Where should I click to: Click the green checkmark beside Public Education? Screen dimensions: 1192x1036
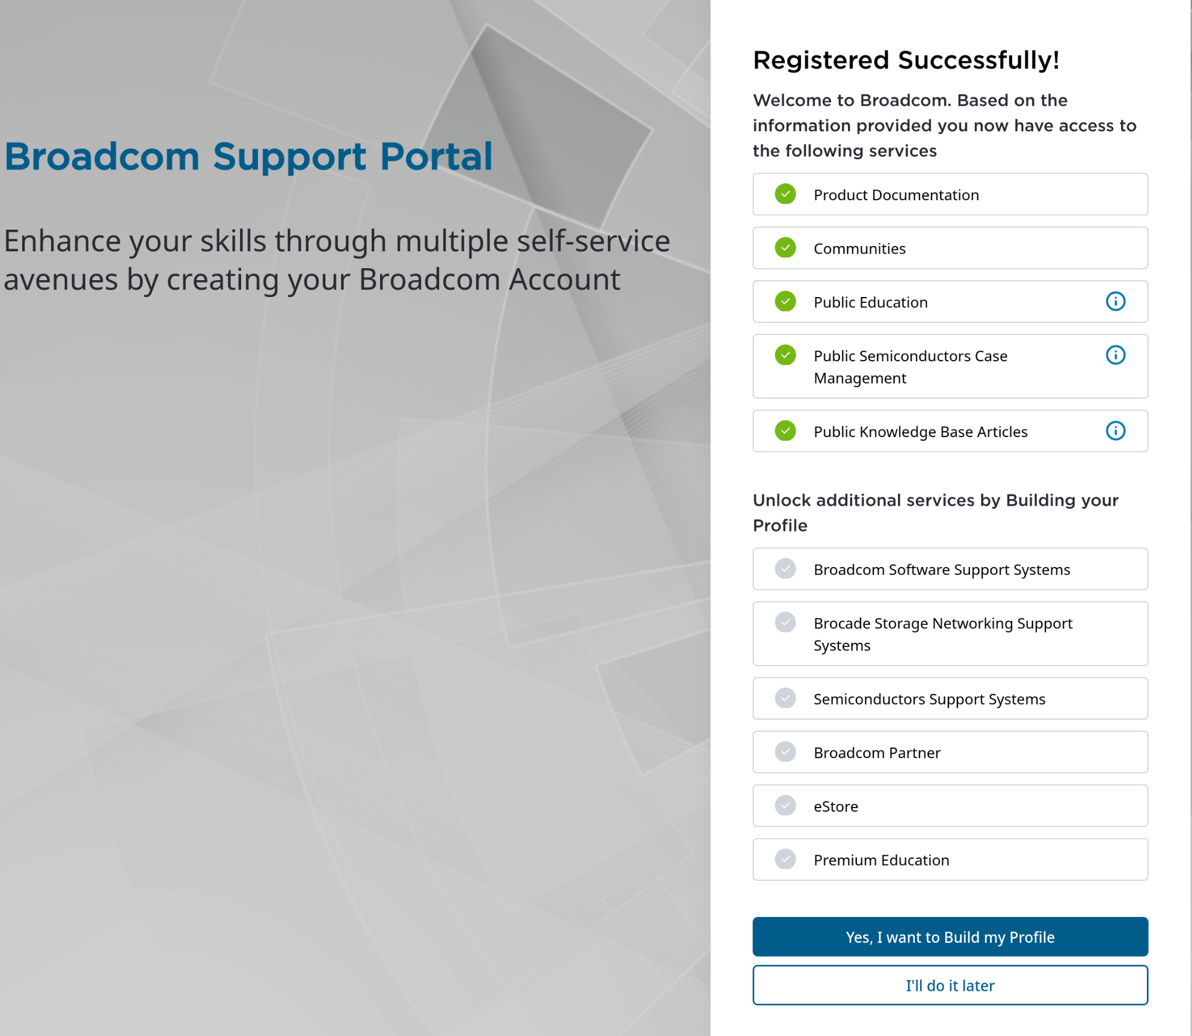click(x=785, y=302)
